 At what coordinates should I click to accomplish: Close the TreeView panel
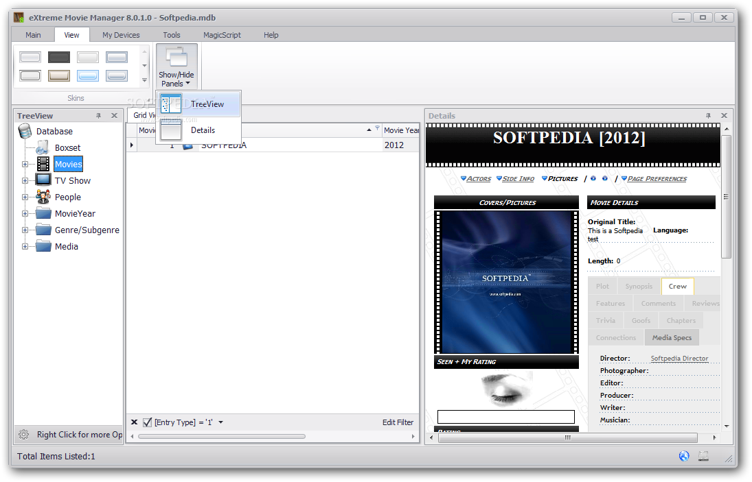[x=114, y=115]
